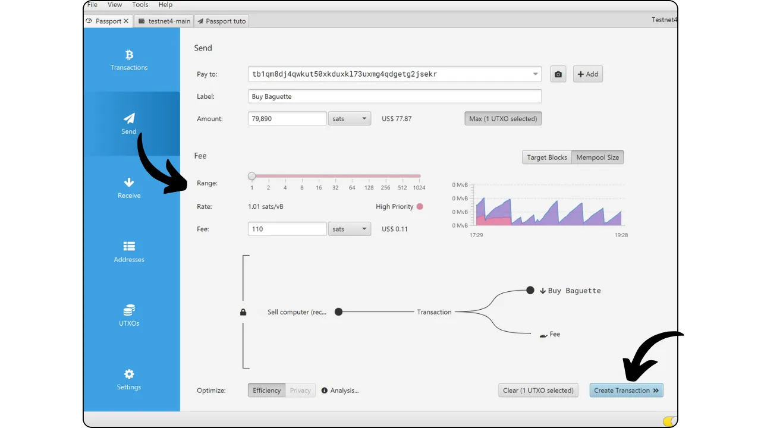Click the camera scan QR icon

pos(558,74)
